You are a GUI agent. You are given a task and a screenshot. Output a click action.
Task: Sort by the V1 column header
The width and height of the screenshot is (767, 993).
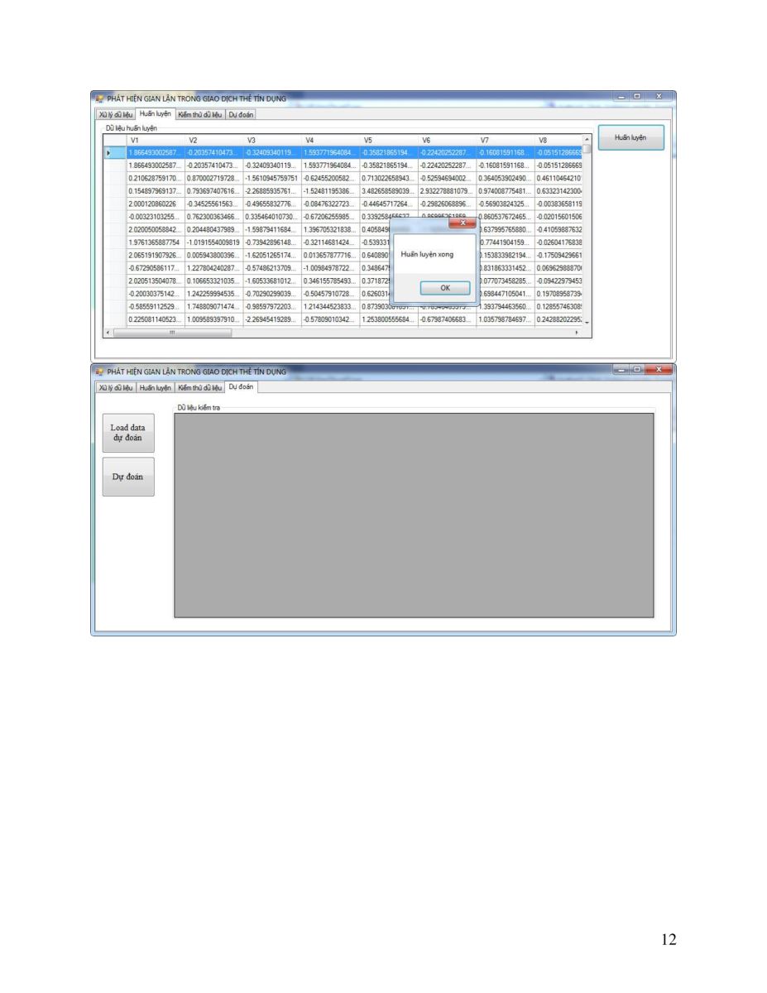(x=155, y=140)
